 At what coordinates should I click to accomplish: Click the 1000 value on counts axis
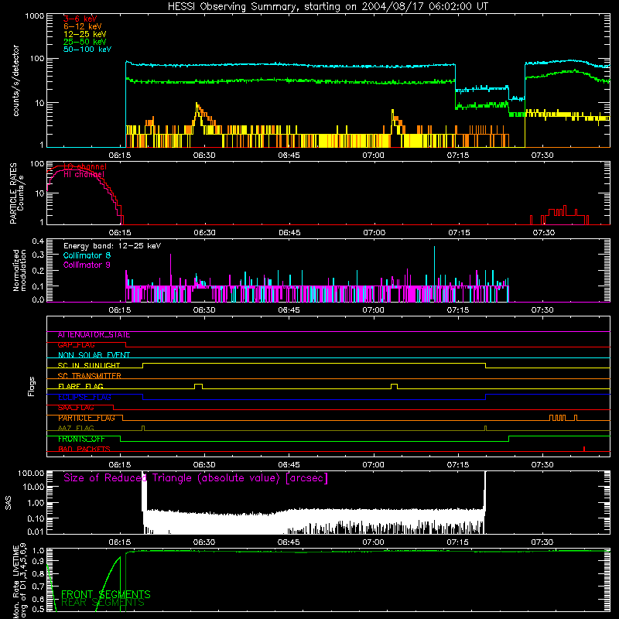pos(34,16)
